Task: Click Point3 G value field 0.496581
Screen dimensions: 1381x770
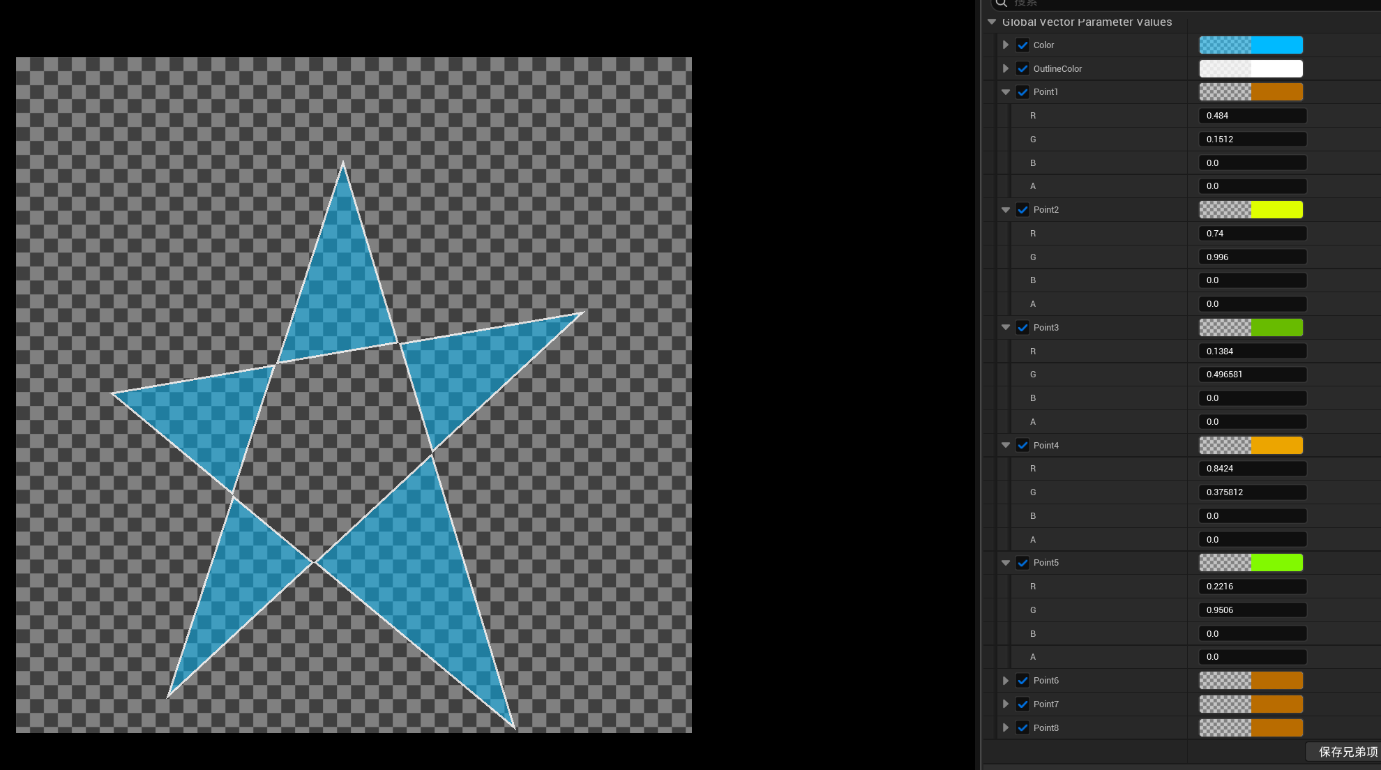Action: tap(1252, 375)
